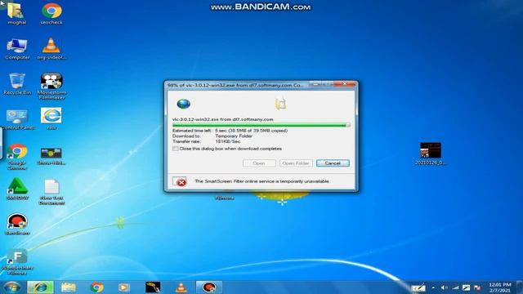Close the download dialog window
The height and width of the screenshot is (294, 523).
pos(345,84)
